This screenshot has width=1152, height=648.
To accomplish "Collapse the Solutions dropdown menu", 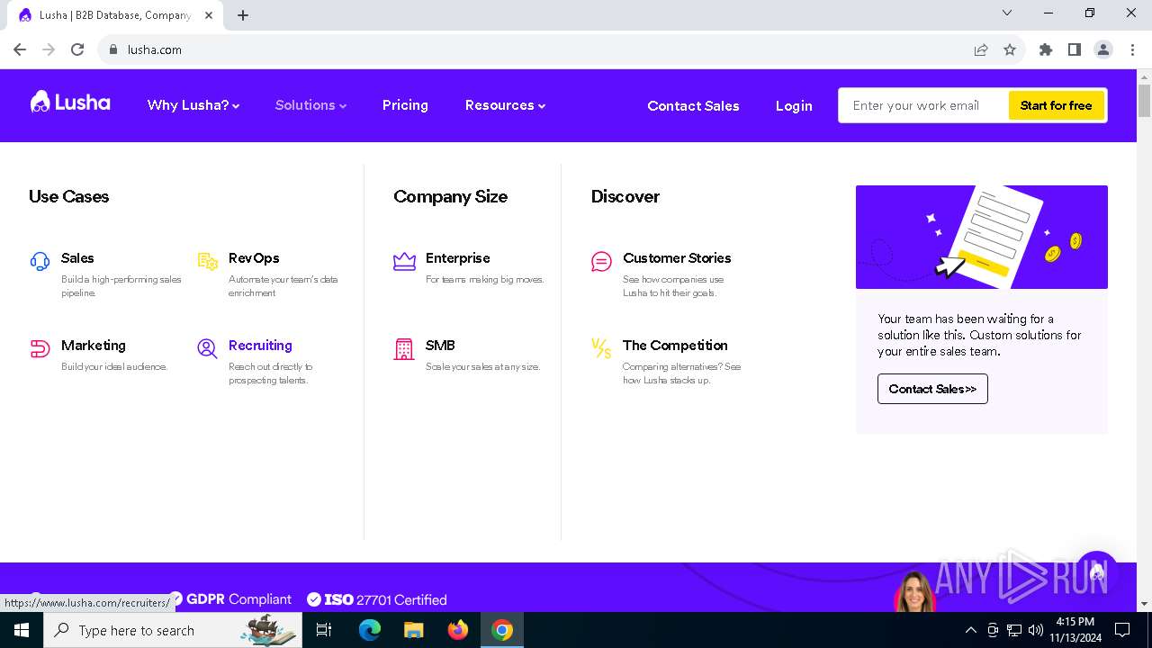I will 310,105.
